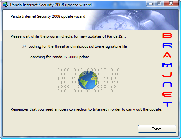The height and width of the screenshot is (139, 181).
Task: Click the stopwatch banner image
Action: click(132, 20)
